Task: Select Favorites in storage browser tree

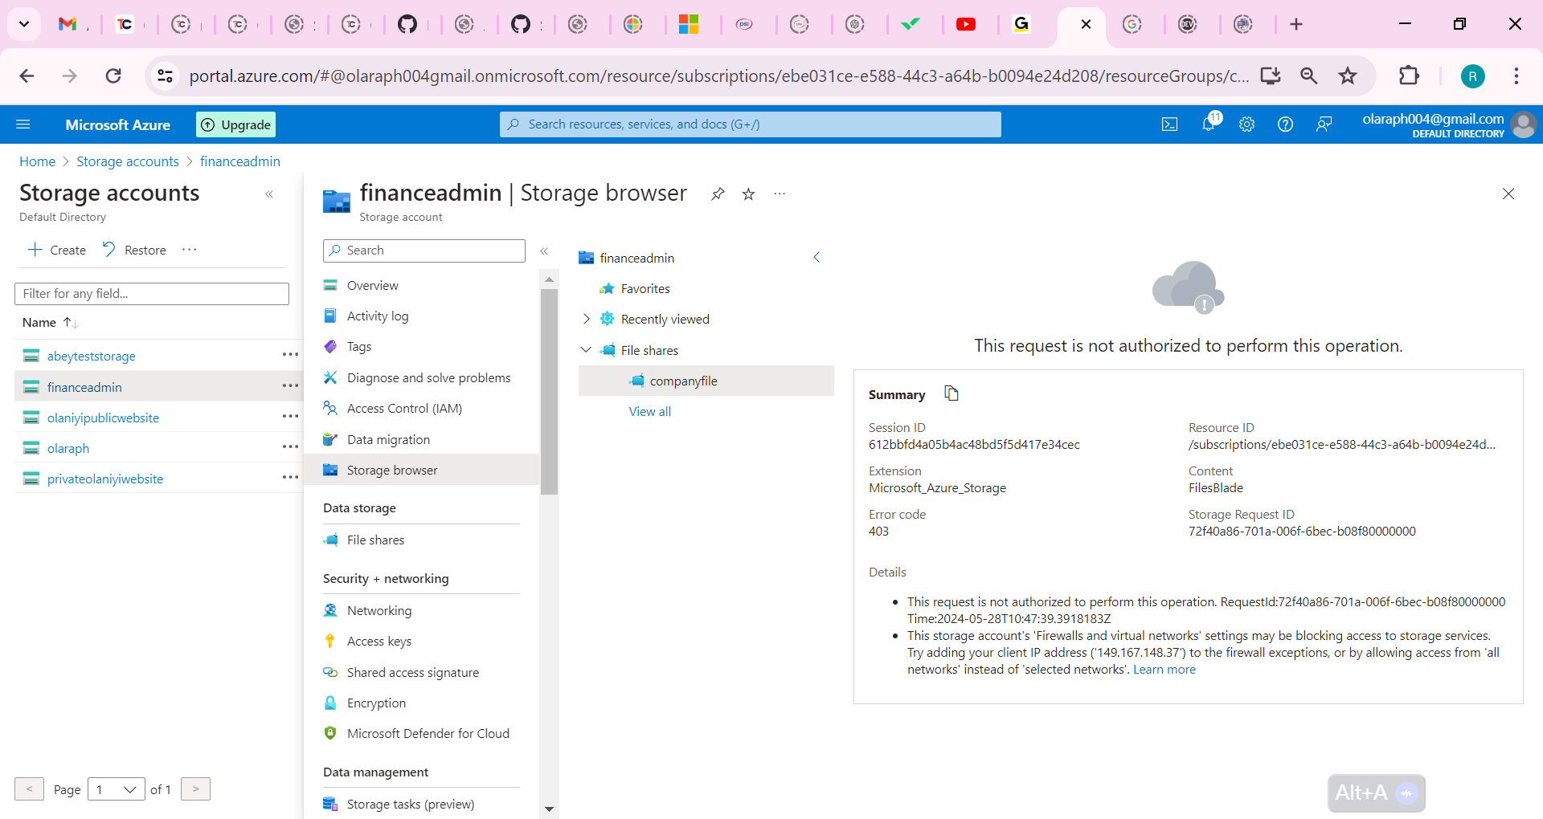Action: [645, 288]
